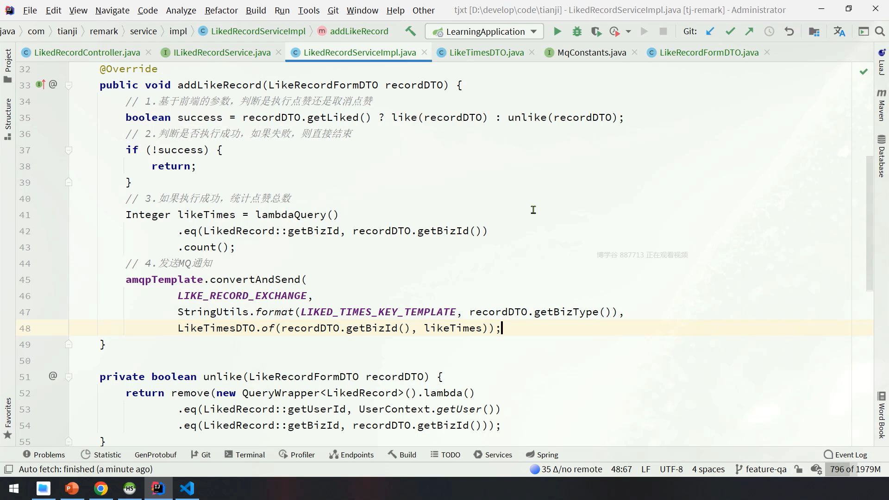The width and height of the screenshot is (889, 500).
Task: Collapse addLikeRecord method fold marker
Action: pyautogui.click(x=69, y=85)
